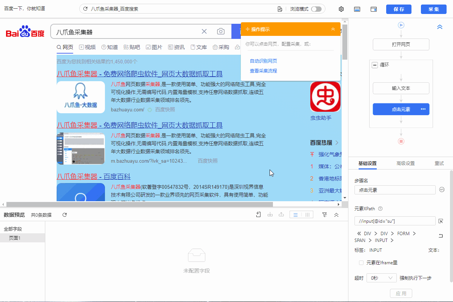Switch data preview to row list view
The width and height of the screenshot is (453, 302).
click(296, 215)
